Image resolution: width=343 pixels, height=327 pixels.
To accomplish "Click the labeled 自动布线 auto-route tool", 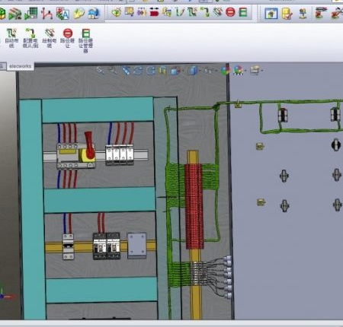I will [11, 38].
